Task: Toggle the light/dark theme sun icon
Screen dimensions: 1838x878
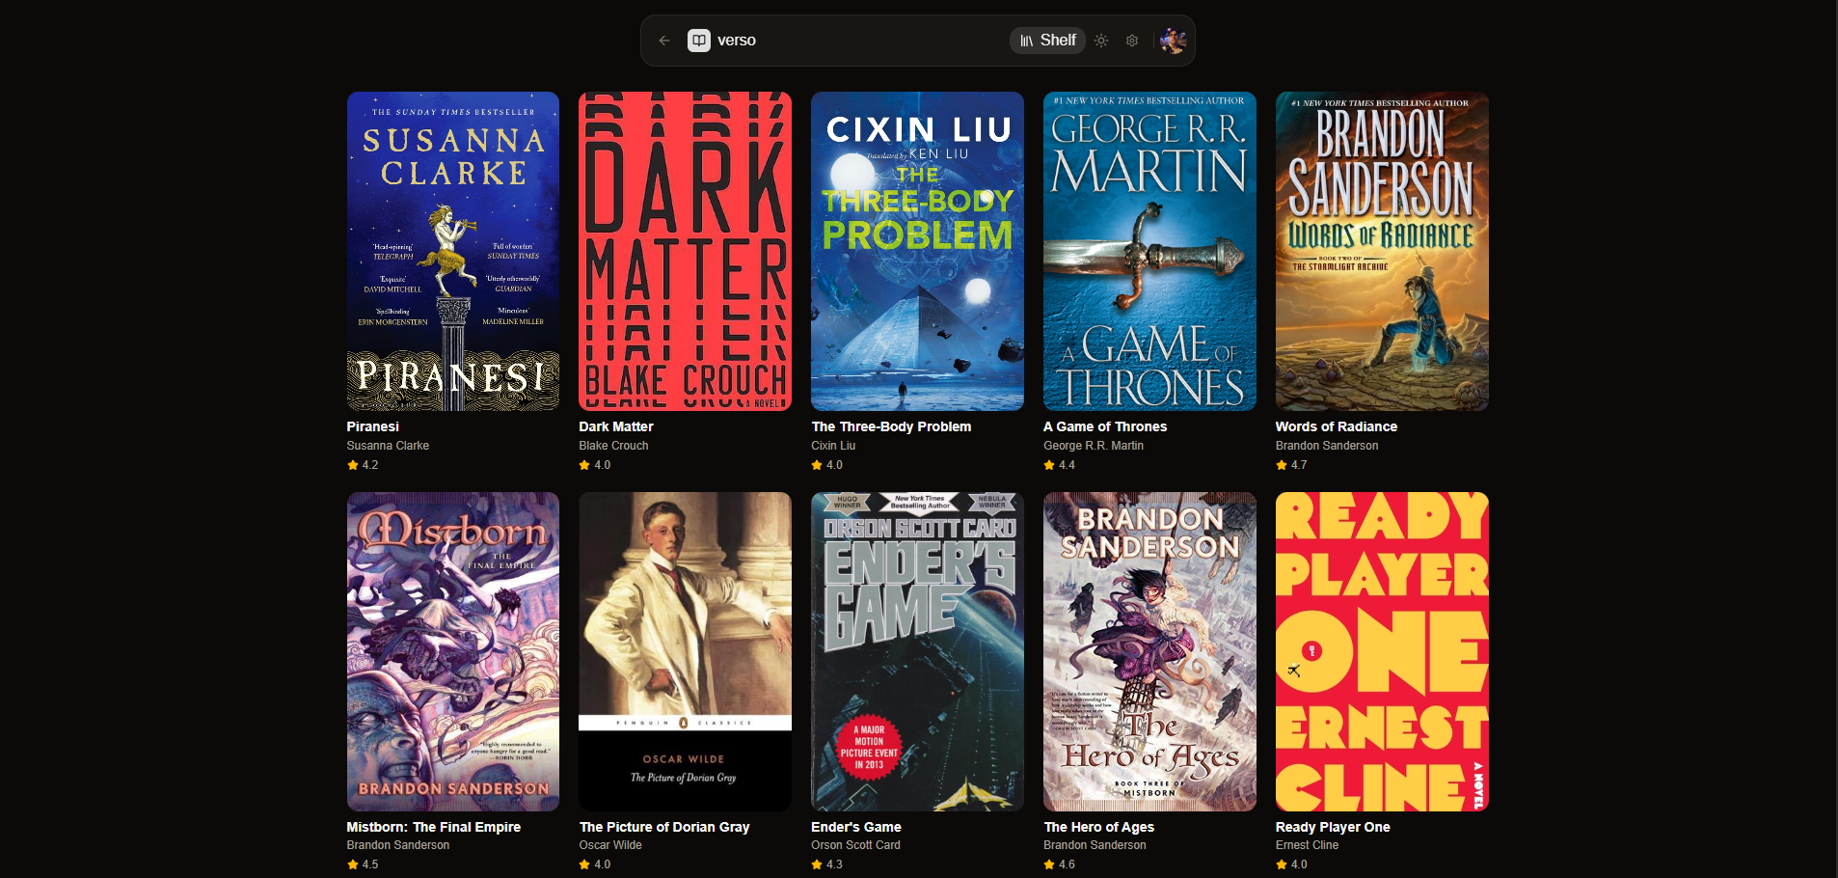Action: click(x=1101, y=41)
